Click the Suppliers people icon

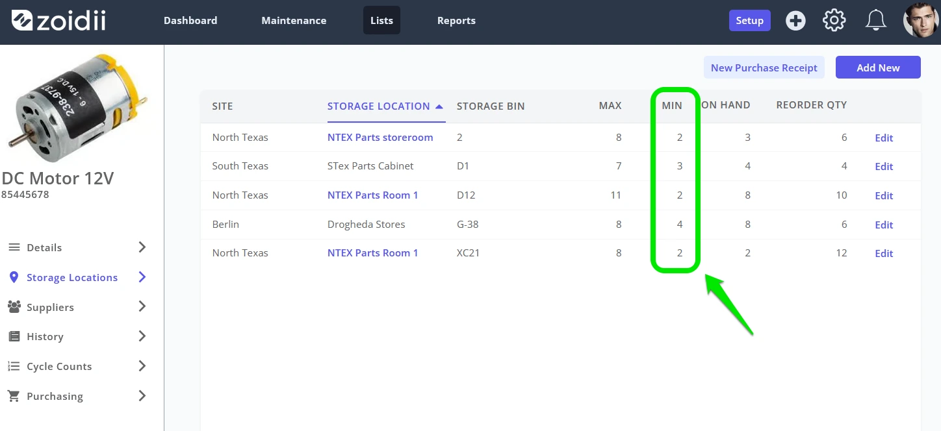pos(14,307)
